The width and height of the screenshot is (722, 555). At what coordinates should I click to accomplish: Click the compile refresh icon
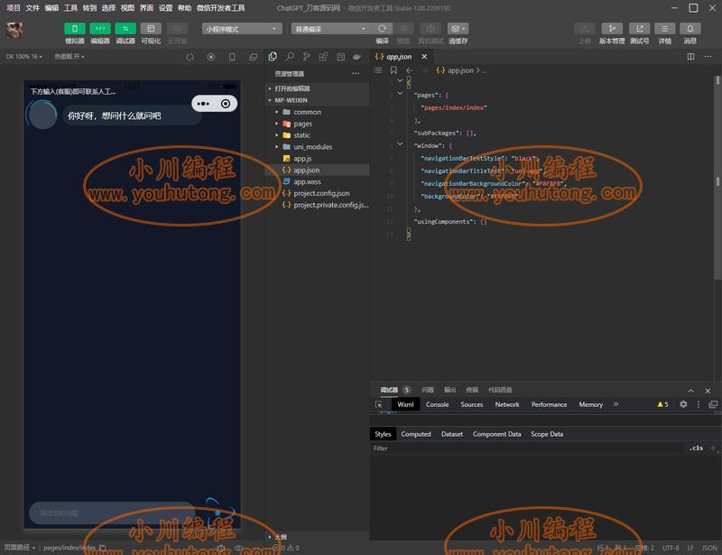click(382, 29)
